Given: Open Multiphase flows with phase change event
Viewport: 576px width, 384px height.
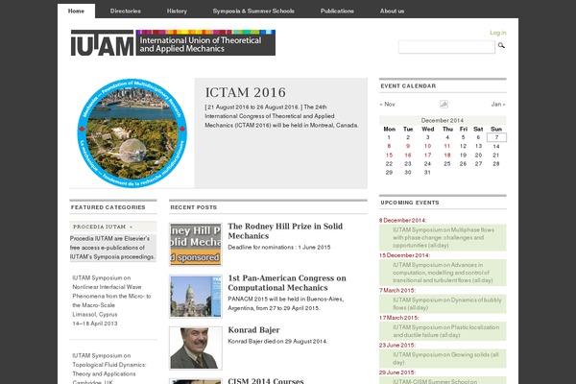Looking at the screenshot, I should pyautogui.click(x=443, y=237).
